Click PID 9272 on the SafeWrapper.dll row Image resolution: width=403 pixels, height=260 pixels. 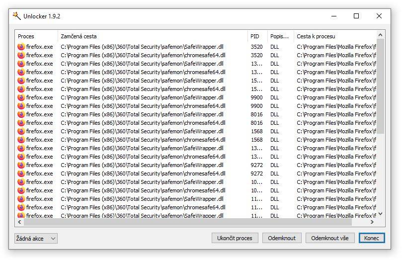point(257,165)
